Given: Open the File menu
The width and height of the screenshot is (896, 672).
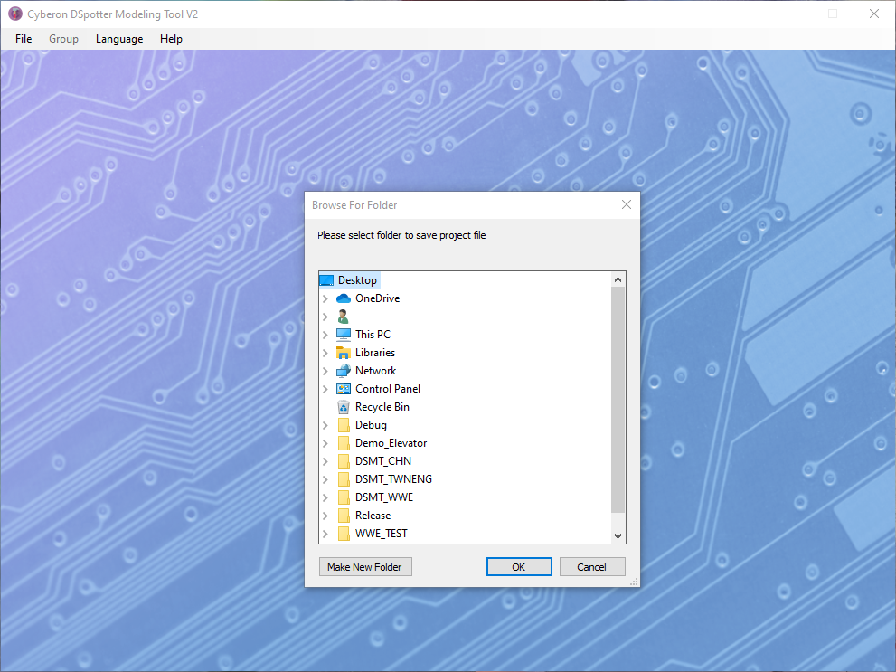Looking at the screenshot, I should pos(24,39).
